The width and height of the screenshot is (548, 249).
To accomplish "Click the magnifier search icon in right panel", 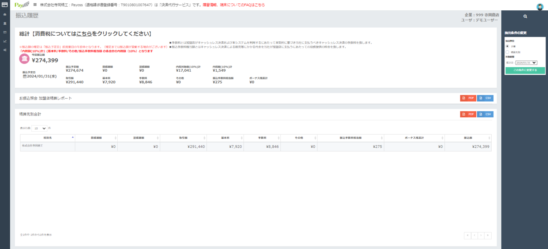I will [x=525, y=16].
